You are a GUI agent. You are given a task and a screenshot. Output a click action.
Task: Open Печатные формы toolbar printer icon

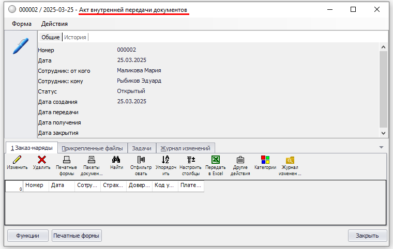(x=66, y=160)
